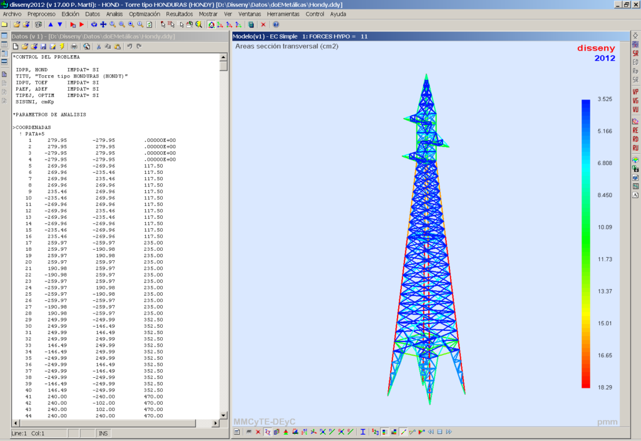Toggle the color legend bar display button
This screenshot has height=441, width=641.
(x=385, y=432)
